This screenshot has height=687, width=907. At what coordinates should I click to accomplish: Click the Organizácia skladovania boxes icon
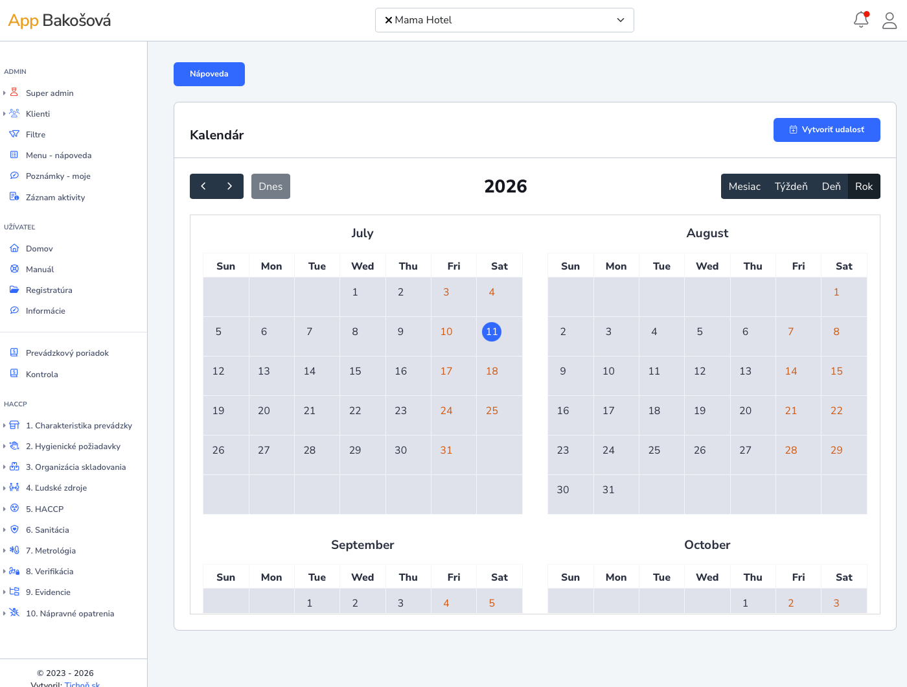coord(14,467)
